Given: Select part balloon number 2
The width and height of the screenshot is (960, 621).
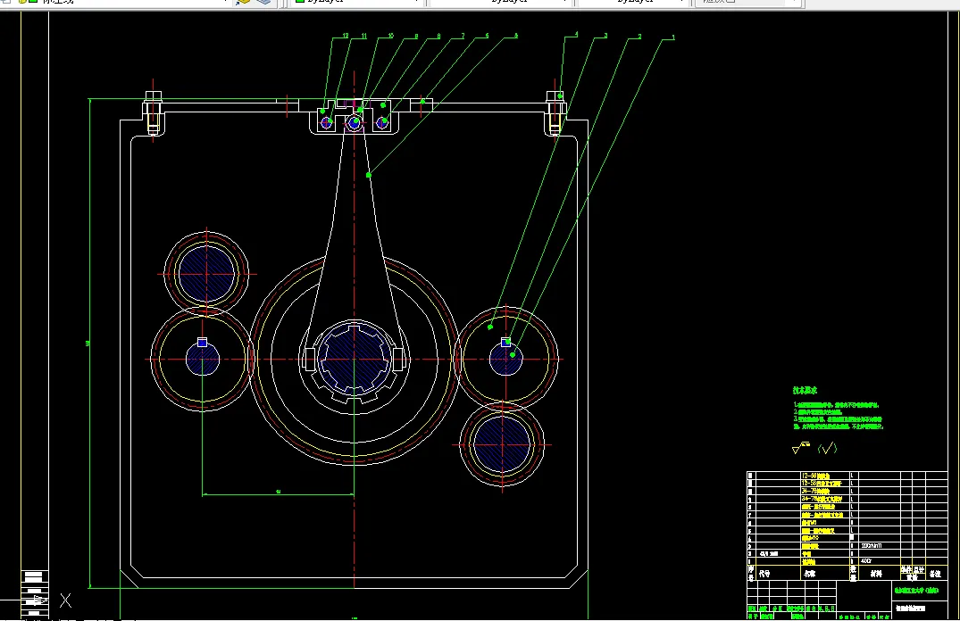Looking at the screenshot, I should point(639,37).
